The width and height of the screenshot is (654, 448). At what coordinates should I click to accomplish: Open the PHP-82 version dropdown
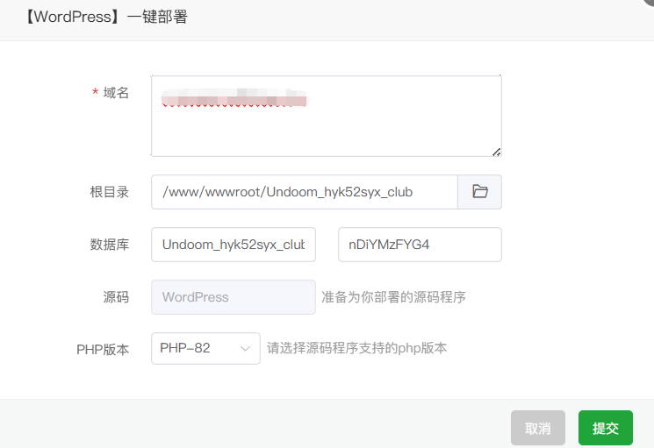pos(205,348)
